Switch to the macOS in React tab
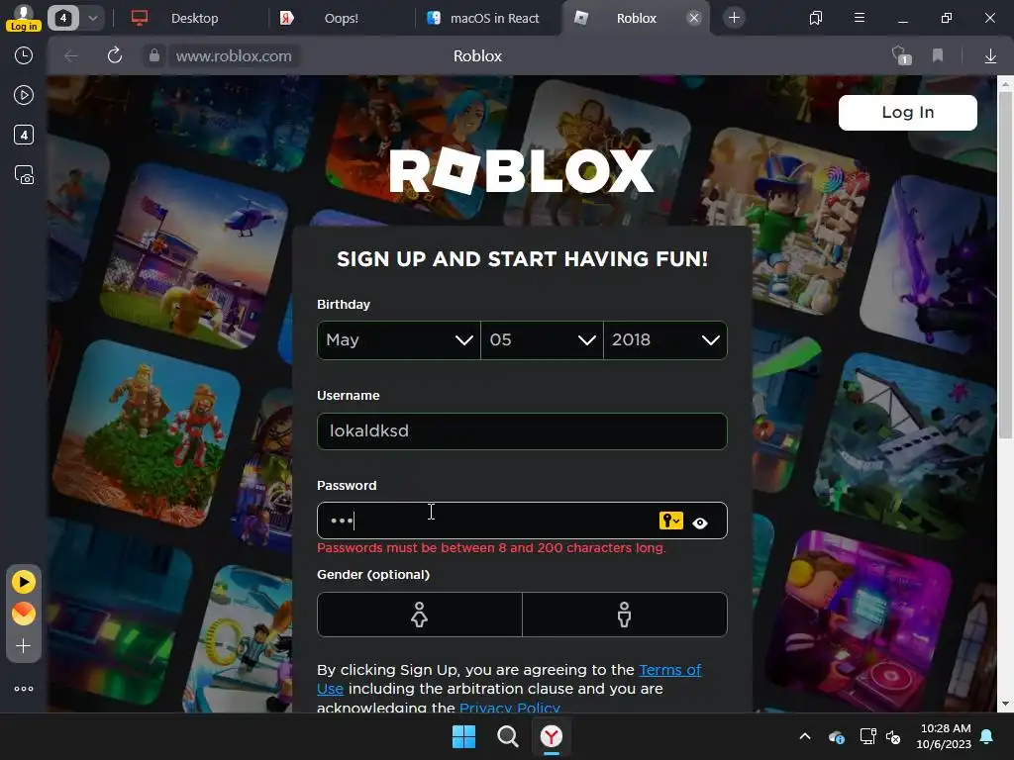This screenshot has height=760, width=1014. click(486, 18)
